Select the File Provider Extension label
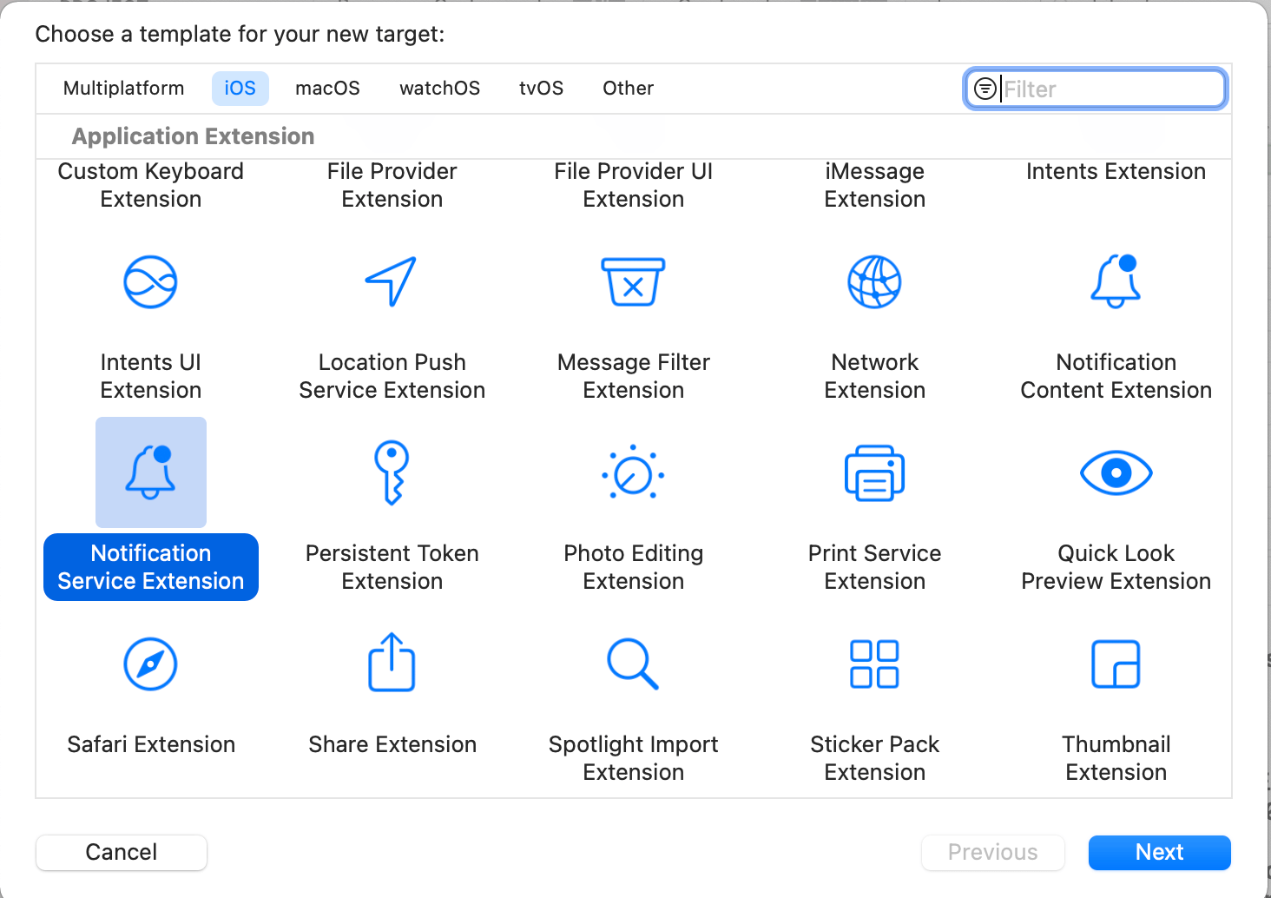 tap(392, 185)
